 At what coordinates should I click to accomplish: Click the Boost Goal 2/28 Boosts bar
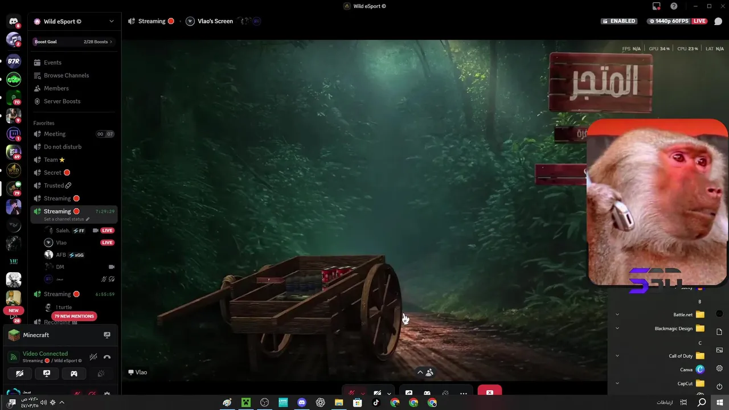click(x=74, y=42)
